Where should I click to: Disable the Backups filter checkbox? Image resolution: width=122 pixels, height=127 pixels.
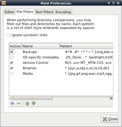coord(12,52)
